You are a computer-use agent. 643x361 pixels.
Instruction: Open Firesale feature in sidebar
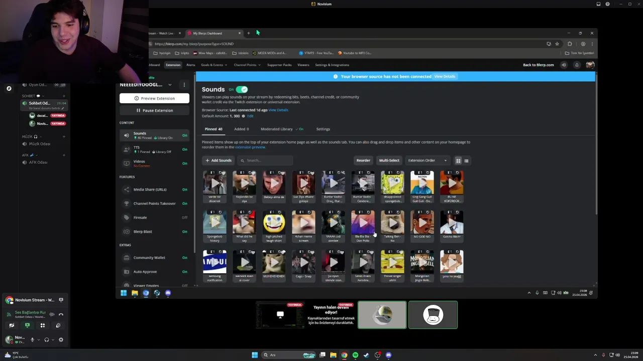(155, 218)
